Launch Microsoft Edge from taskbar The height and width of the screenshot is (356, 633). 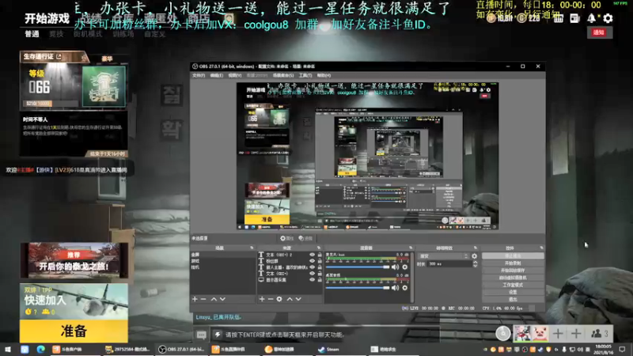click(41, 349)
